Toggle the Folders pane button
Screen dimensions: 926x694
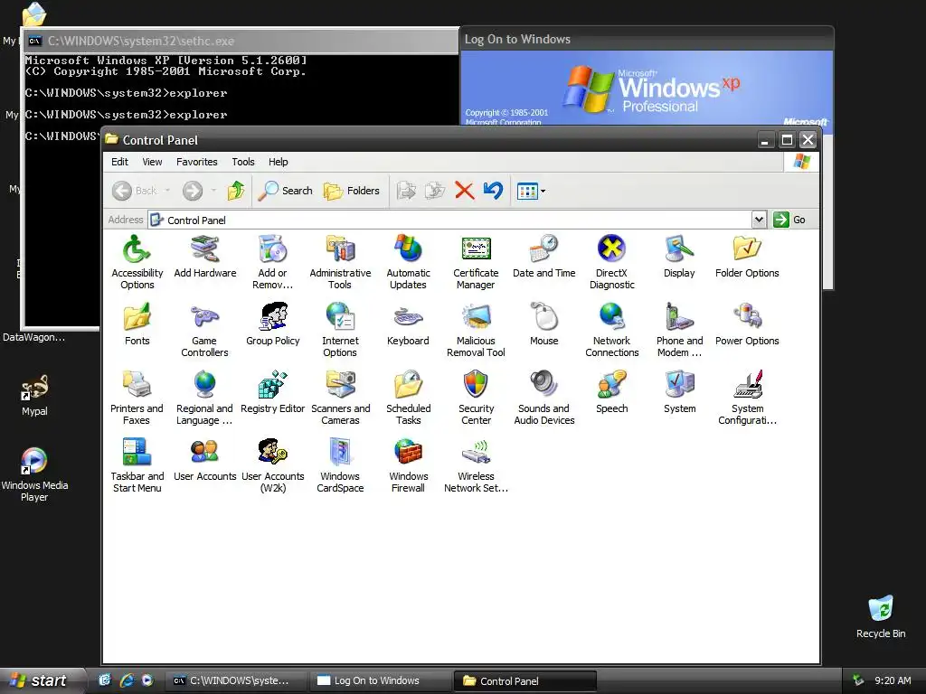coord(352,191)
